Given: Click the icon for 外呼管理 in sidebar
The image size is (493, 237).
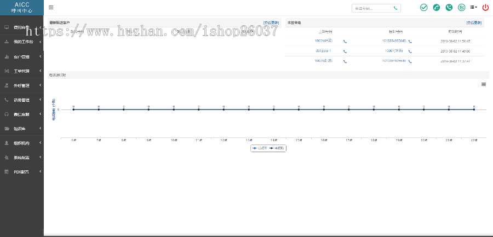Looking at the screenshot, I should point(7,85).
